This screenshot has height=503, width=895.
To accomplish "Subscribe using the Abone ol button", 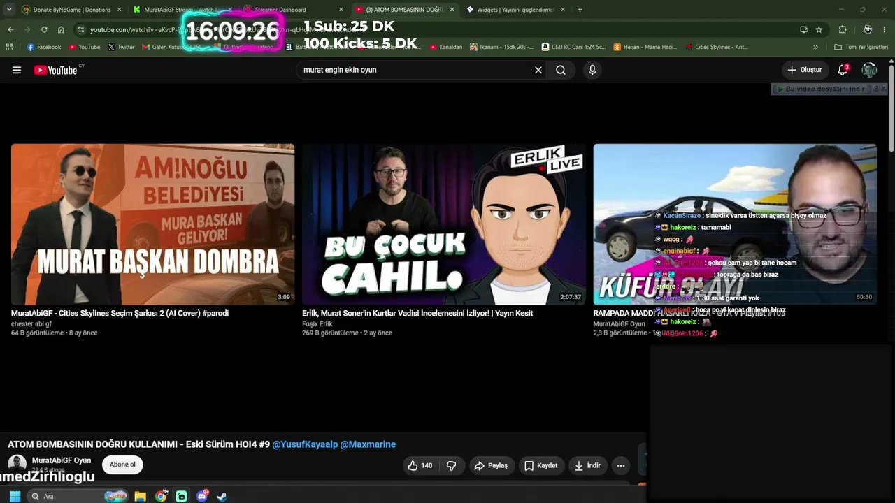I will pyautogui.click(x=122, y=465).
